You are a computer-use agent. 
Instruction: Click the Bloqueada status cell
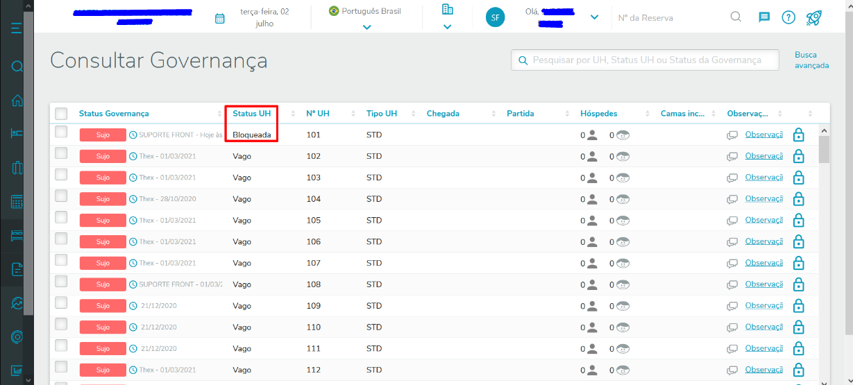pyautogui.click(x=252, y=135)
